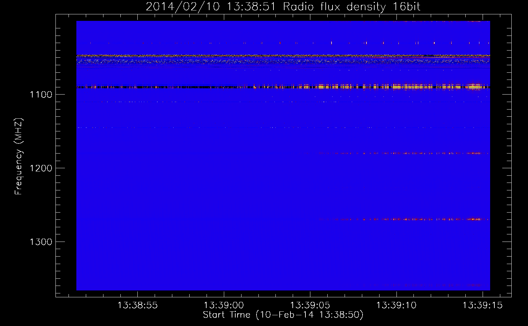Click the 1200 frequency tick label
Image resolution: width=528 pixels, height=326 pixels.
pos(41,168)
